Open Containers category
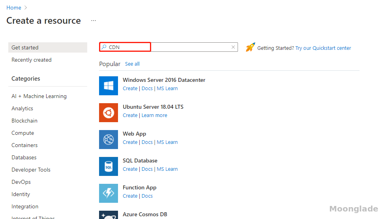Screen dimensions: 384x219 point(24,145)
